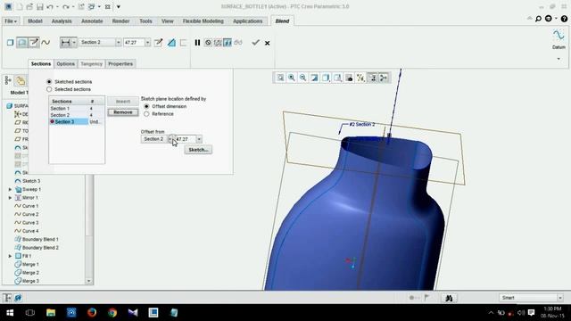Viewport: 571px width, 321px height.
Task: Expand the Sweep 1 tree node
Action: pos(10,189)
